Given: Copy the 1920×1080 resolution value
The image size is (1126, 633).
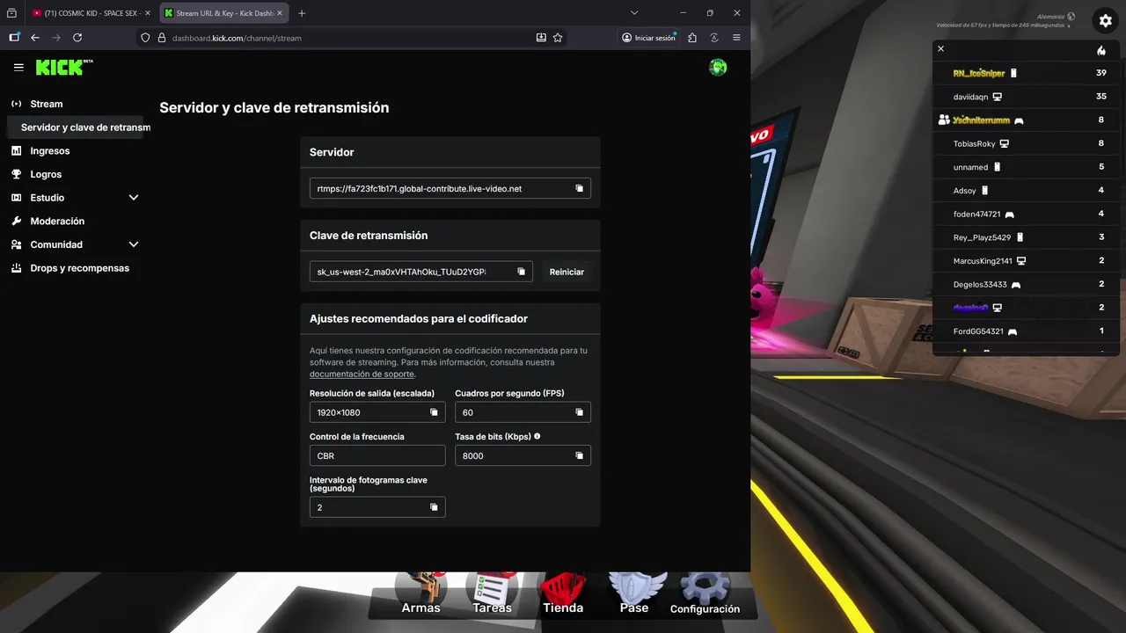Looking at the screenshot, I should coord(434,412).
